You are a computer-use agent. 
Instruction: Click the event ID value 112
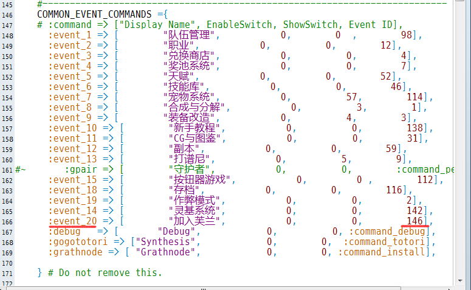tap(425, 180)
